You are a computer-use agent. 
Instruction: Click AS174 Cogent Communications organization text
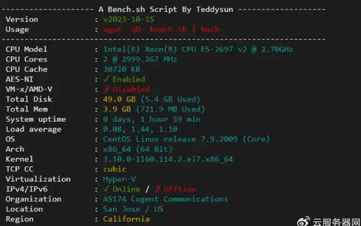pos(165,199)
